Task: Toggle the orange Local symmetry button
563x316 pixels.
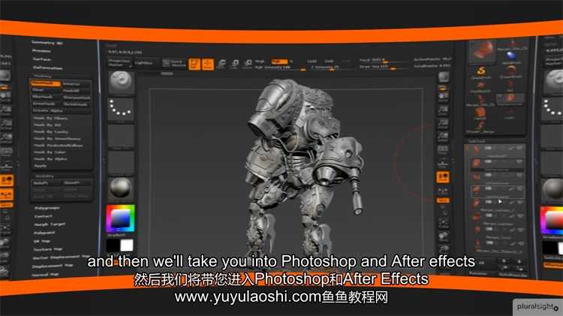Action: coord(443,177)
